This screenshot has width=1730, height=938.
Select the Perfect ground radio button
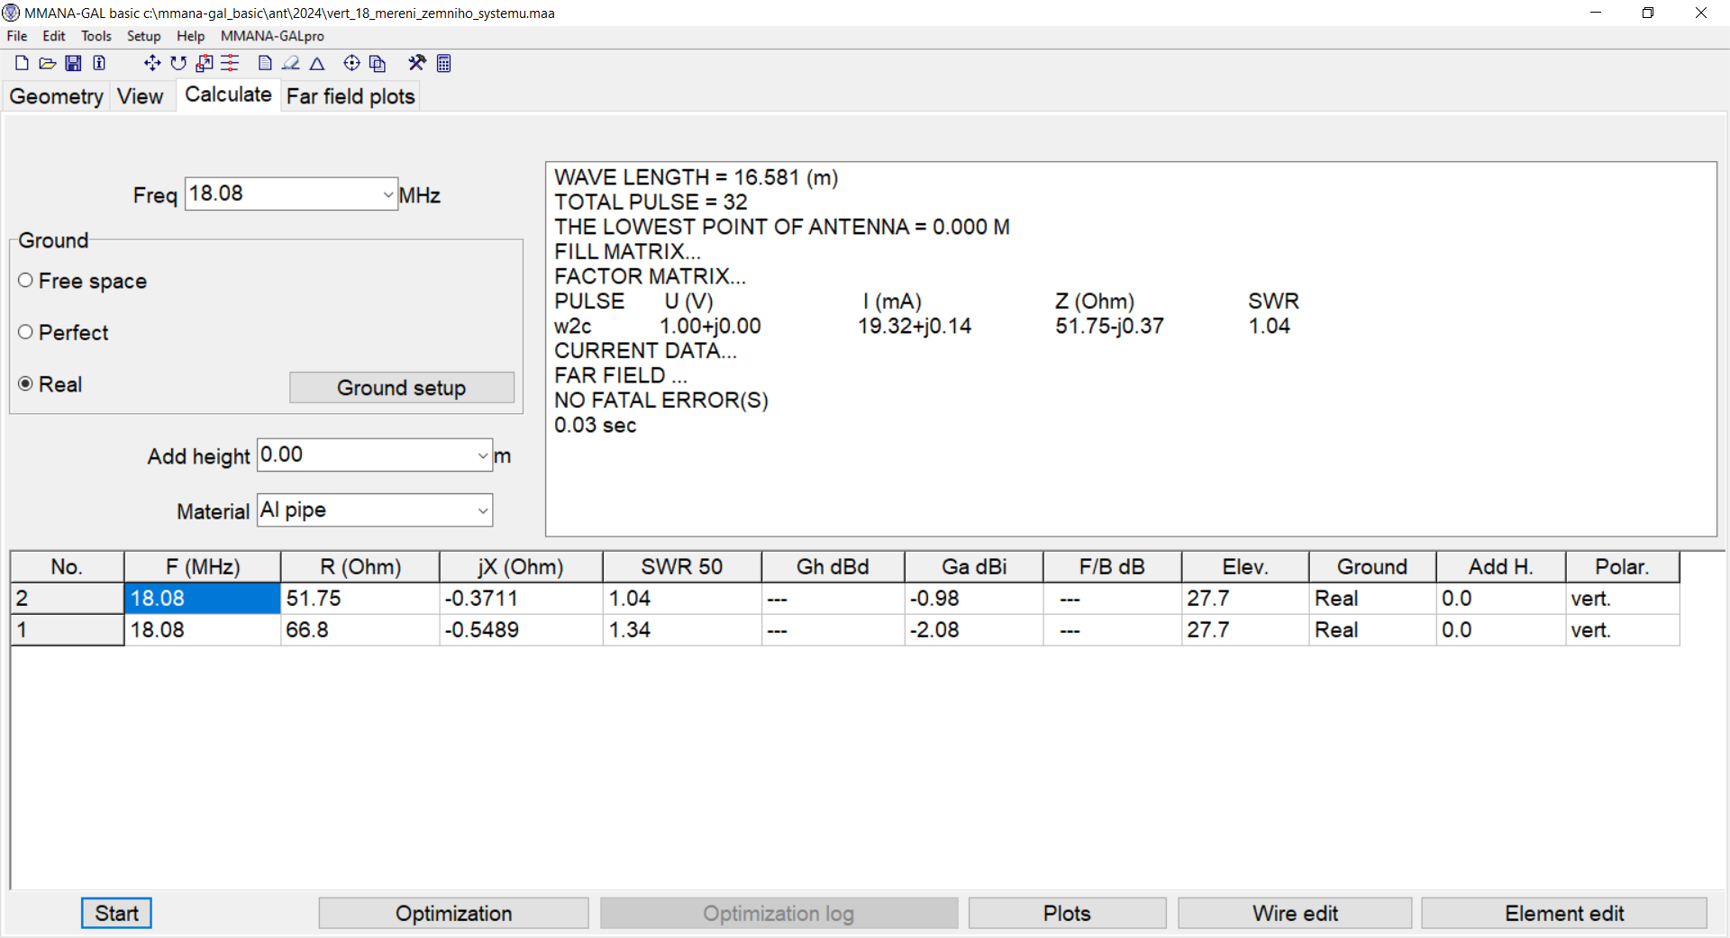tap(25, 332)
